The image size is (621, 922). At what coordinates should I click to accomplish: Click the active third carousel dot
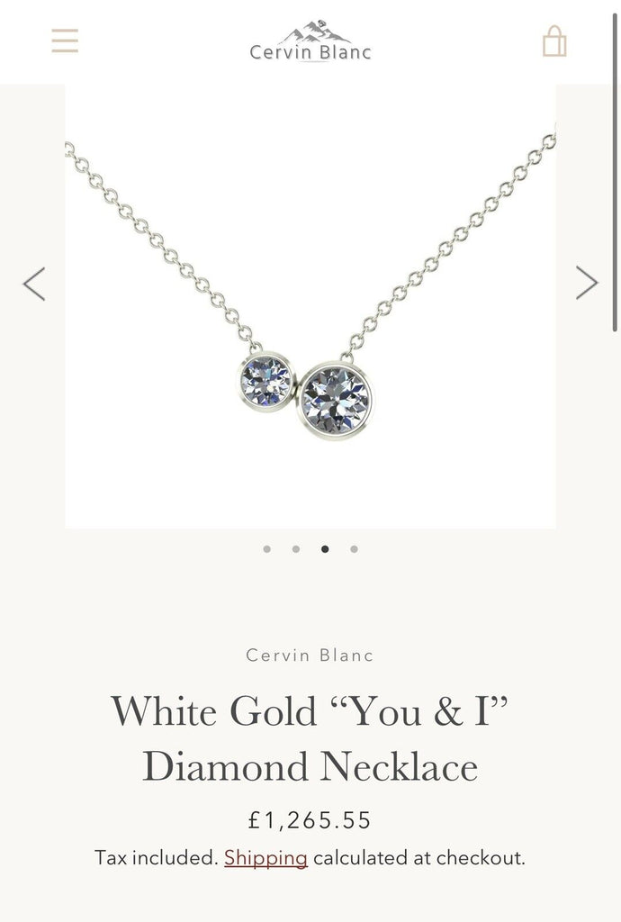pos(325,549)
